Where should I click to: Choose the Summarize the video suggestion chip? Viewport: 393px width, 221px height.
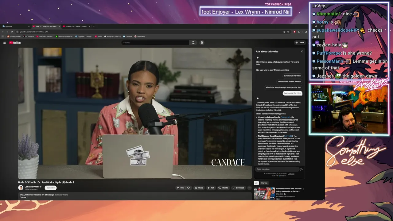click(292, 76)
